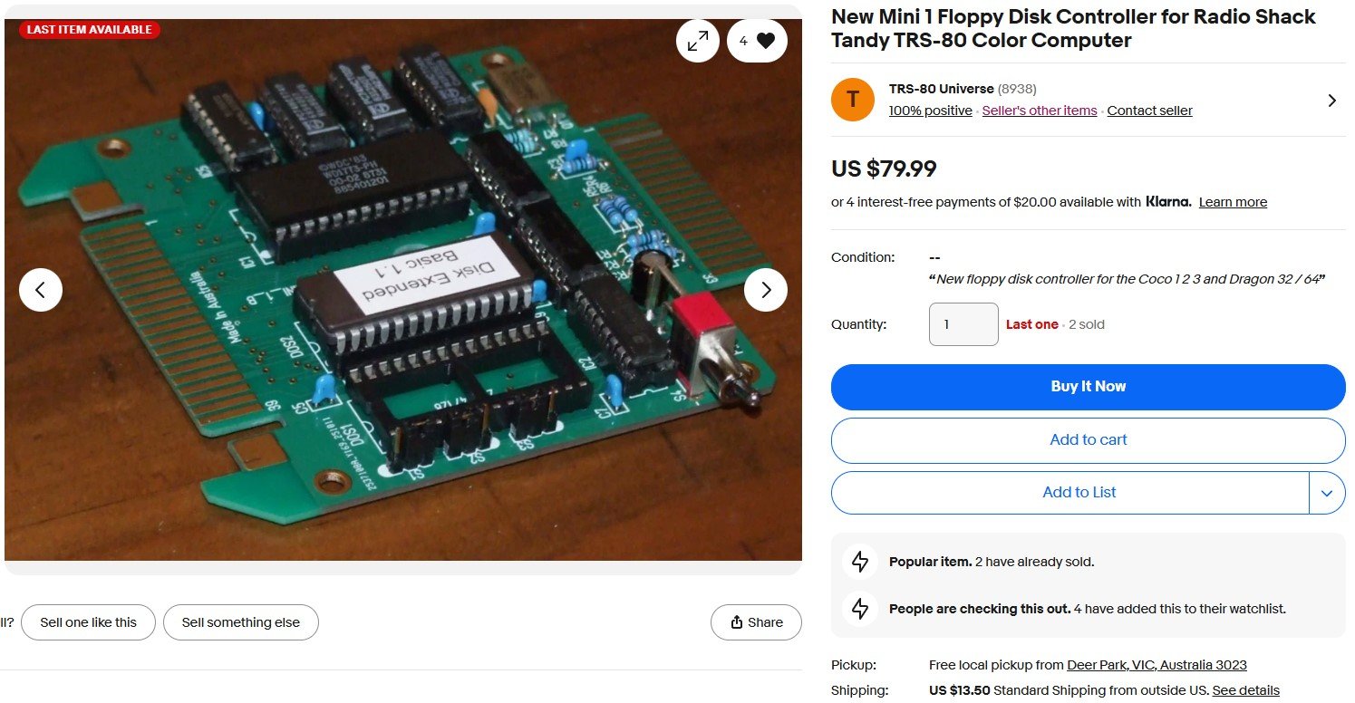Click the Sell something else button
Viewport: 1355px width, 703px height.
point(240,622)
